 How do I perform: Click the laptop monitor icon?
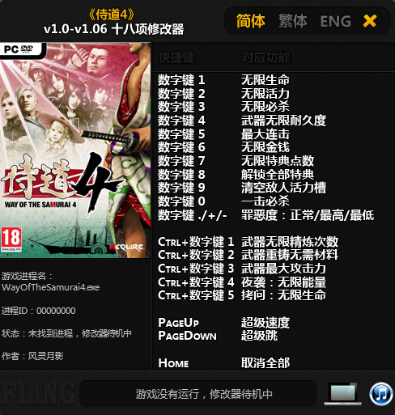(342, 394)
